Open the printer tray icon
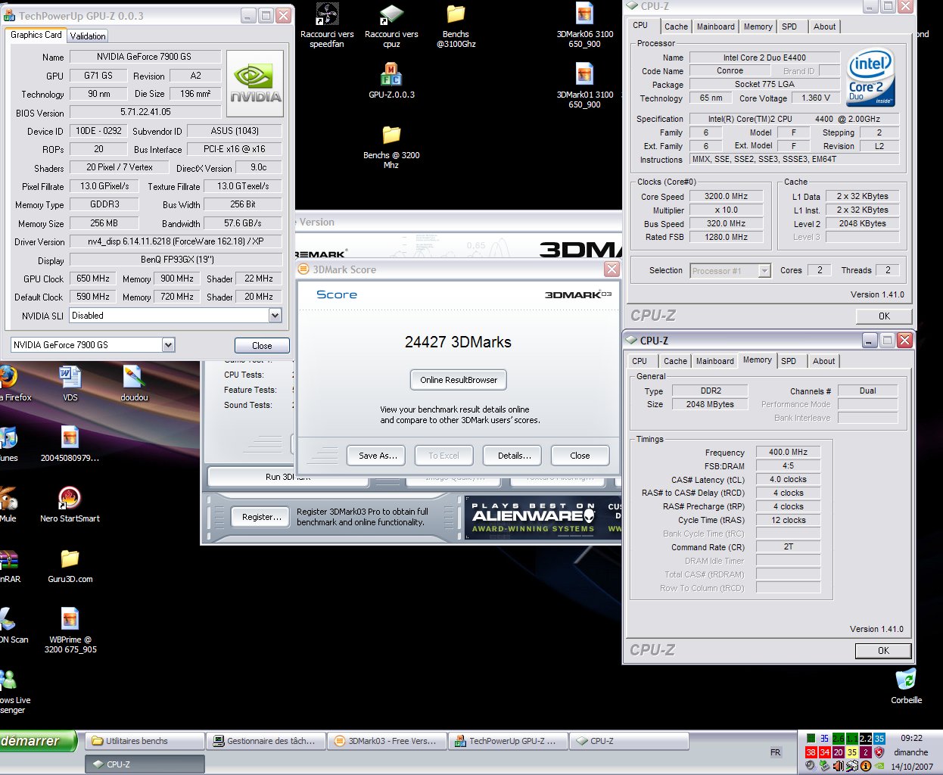 pos(851,766)
